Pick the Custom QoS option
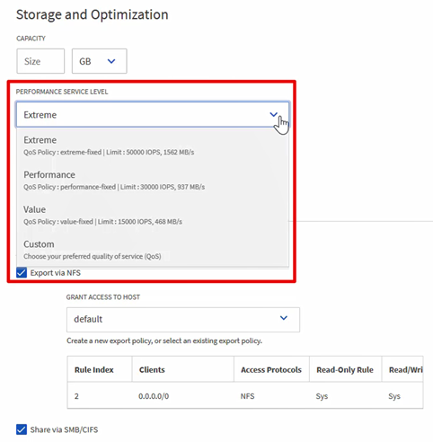This screenshot has width=433, height=442. (x=153, y=250)
